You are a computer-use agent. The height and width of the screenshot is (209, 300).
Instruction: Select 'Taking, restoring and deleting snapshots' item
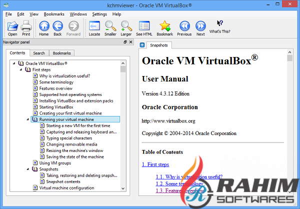81,175
